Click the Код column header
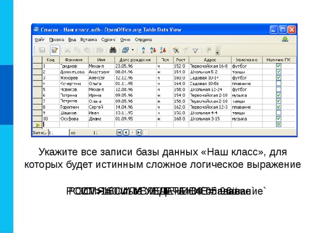The height and width of the screenshot is (233, 311). (51, 60)
